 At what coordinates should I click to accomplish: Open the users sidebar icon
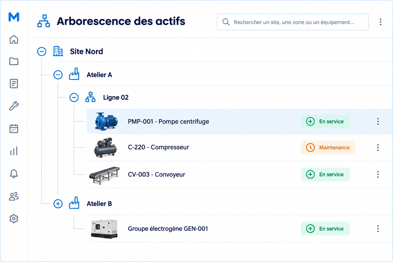[14, 196]
